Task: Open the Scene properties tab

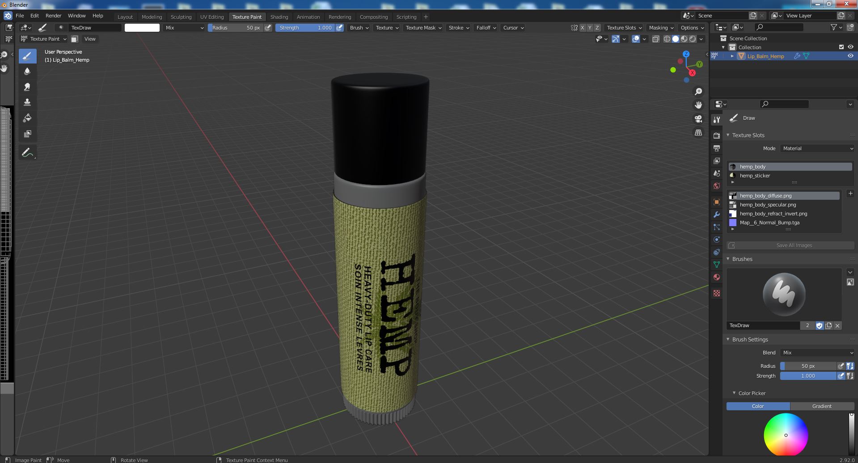Action: [x=717, y=173]
